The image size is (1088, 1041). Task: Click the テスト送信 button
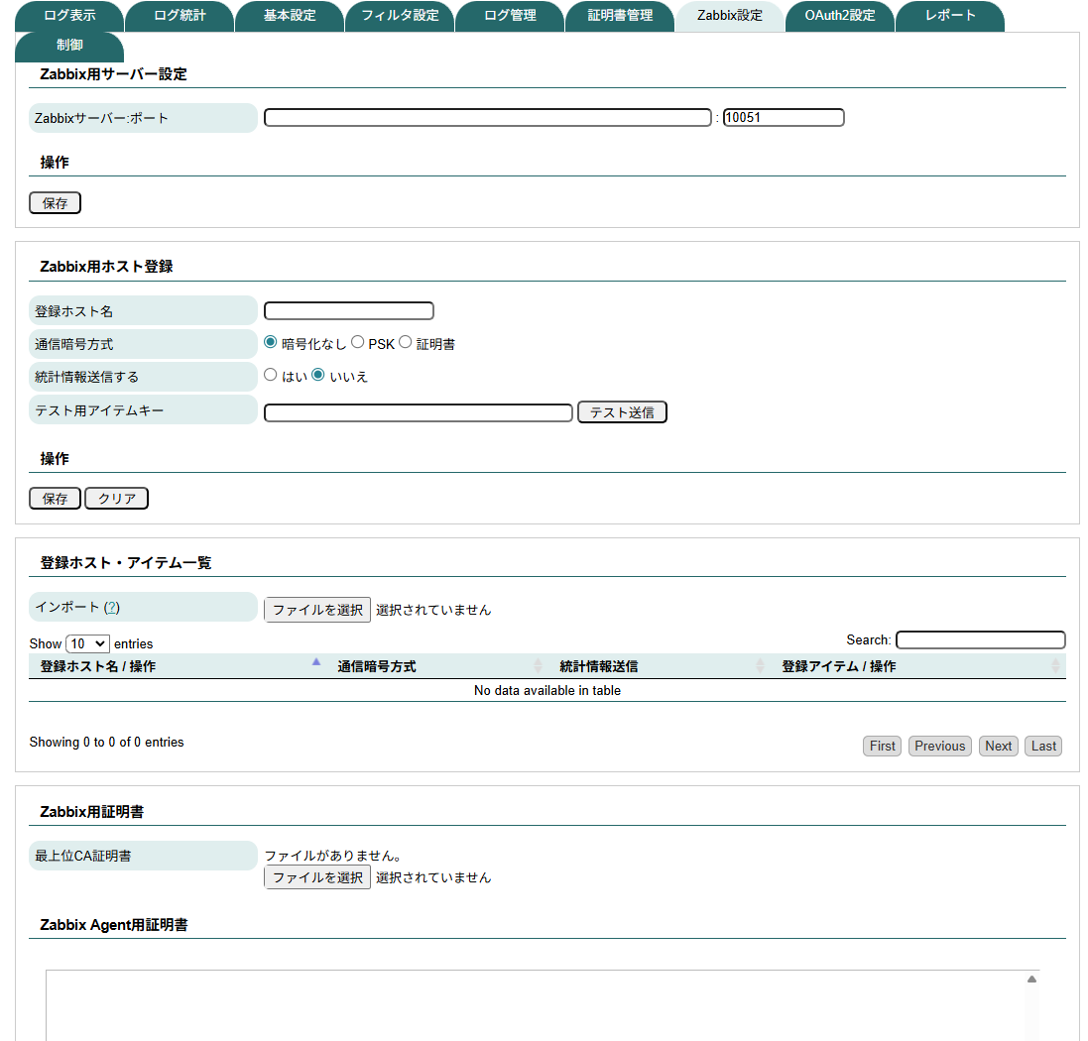pyautogui.click(x=622, y=412)
